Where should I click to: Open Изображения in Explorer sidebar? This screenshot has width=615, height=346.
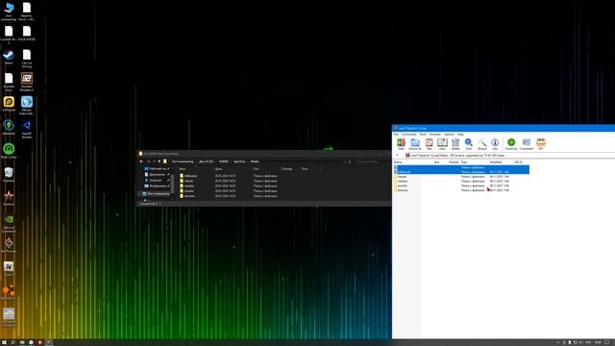pyautogui.click(x=157, y=185)
